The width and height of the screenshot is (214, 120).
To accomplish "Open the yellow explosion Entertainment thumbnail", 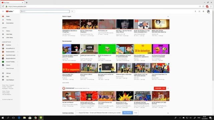I will [x=125, y=96].
